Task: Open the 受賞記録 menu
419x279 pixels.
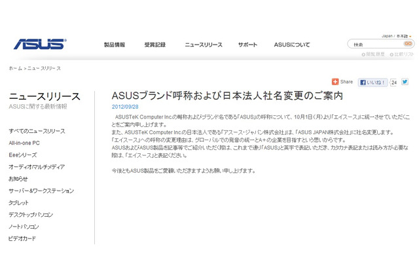Action: pyautogui.click(x=155, y=45)
